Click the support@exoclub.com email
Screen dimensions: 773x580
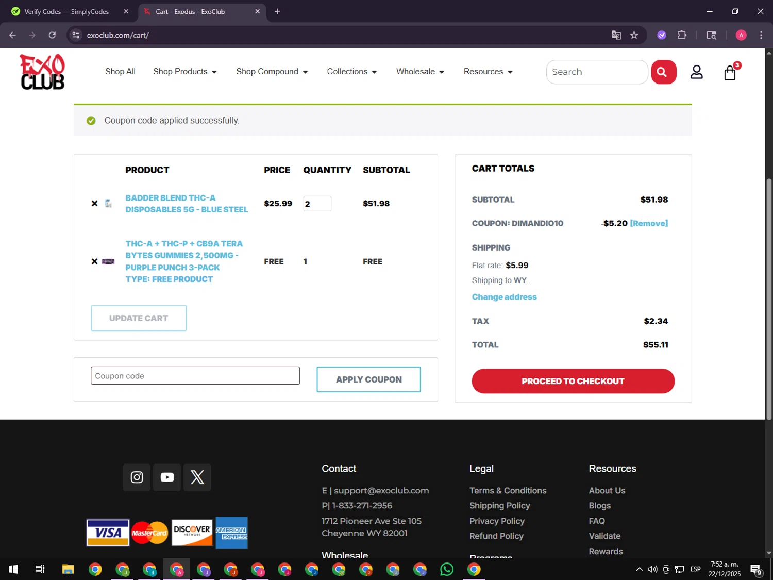[x=381, y=491]
